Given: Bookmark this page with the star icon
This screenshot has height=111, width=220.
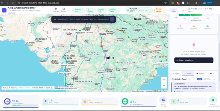Looking at the screenshot, I should point(165,3).
